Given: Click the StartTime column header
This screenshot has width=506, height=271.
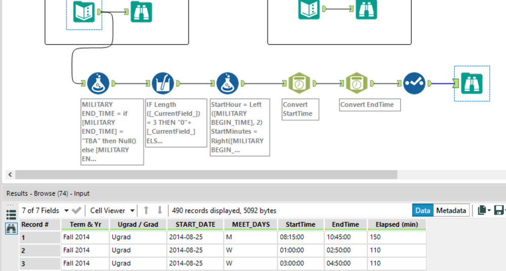Looking at the screenshot, I should click(300, 225).
